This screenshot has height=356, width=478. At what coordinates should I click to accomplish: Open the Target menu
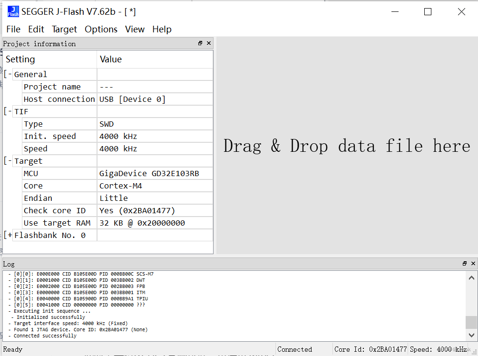pos(64,30)
